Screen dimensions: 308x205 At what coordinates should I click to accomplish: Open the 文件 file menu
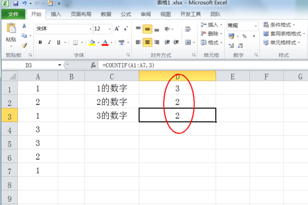pos(13,14)
